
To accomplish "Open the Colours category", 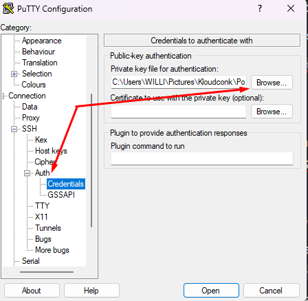I will click(34, 85).
